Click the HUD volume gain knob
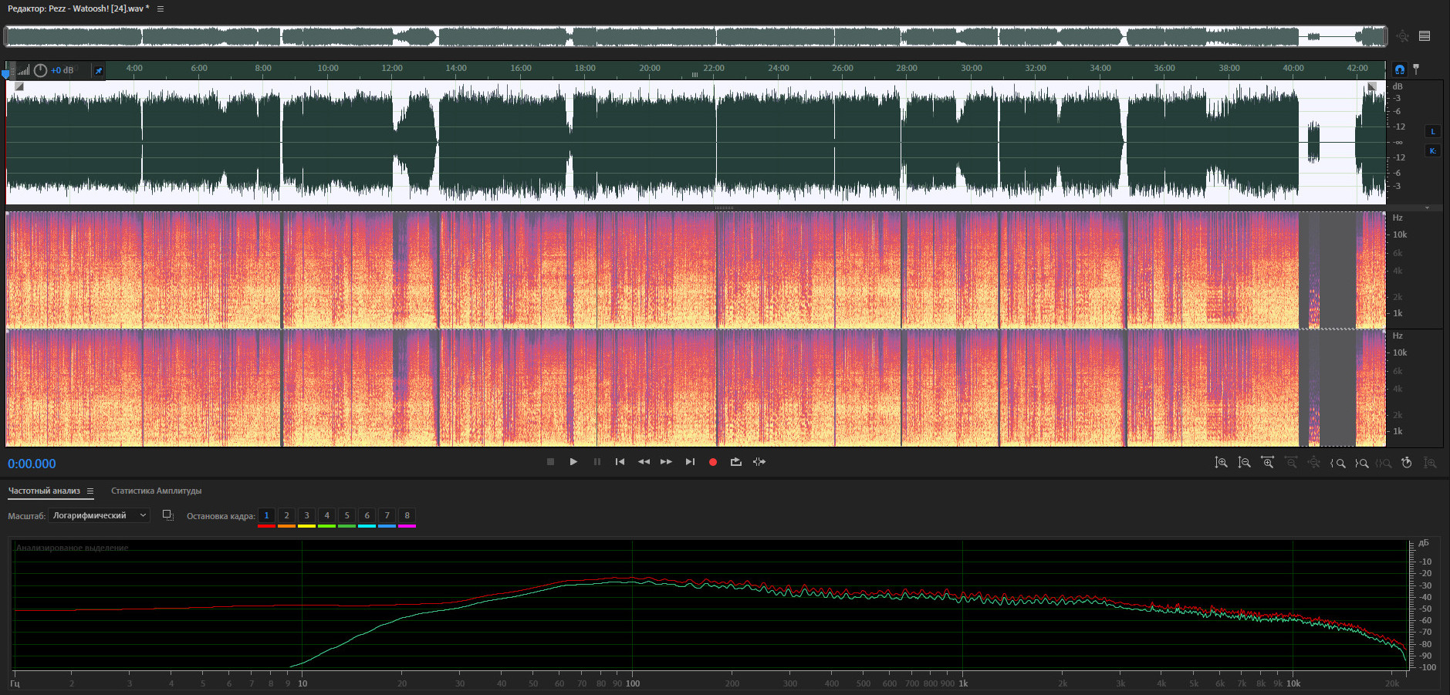This screenshot has height=695, width=1450. pos(40,71)
